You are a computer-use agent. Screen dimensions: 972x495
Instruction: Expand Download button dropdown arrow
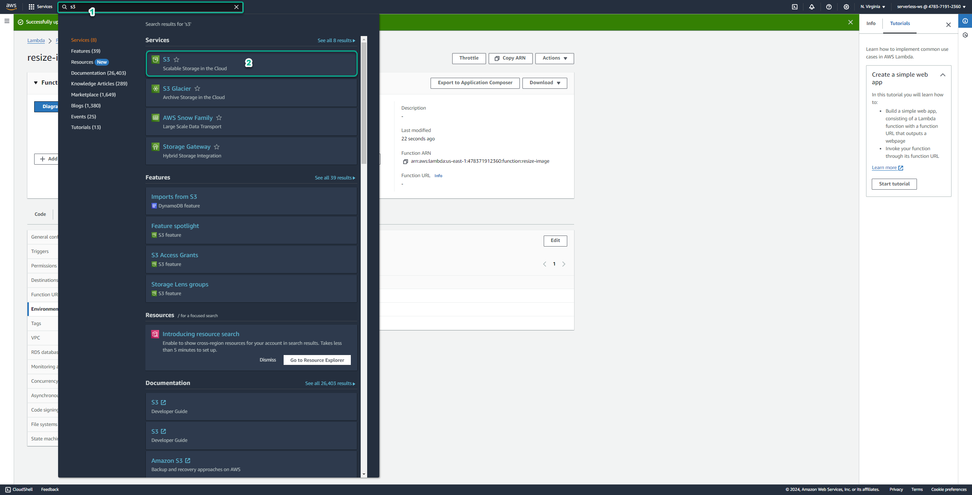click(x=559, y=83)
